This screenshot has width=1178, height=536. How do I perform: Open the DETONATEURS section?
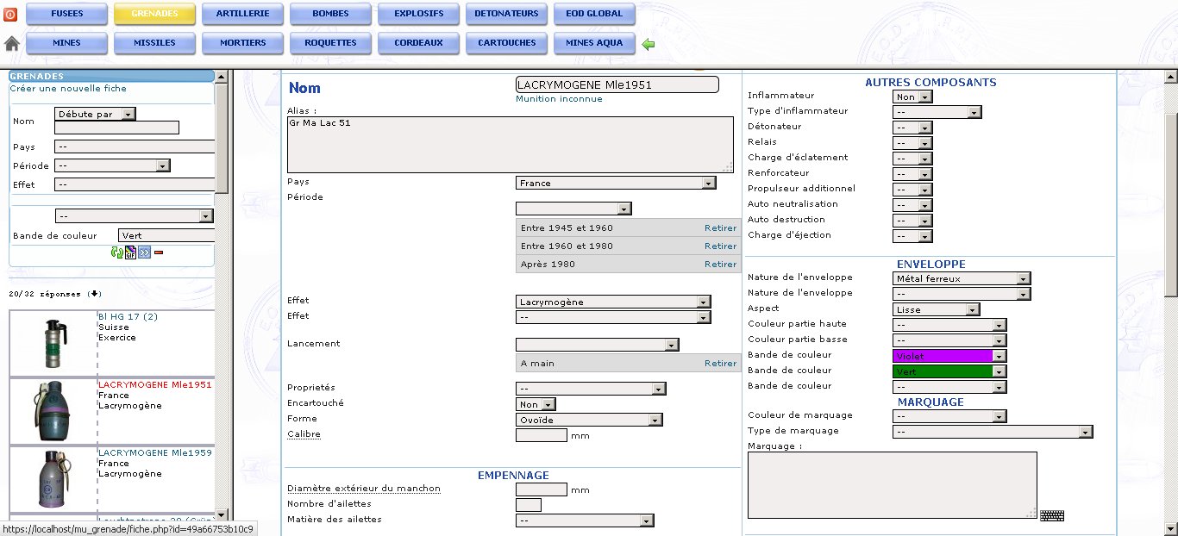(506, 15)
